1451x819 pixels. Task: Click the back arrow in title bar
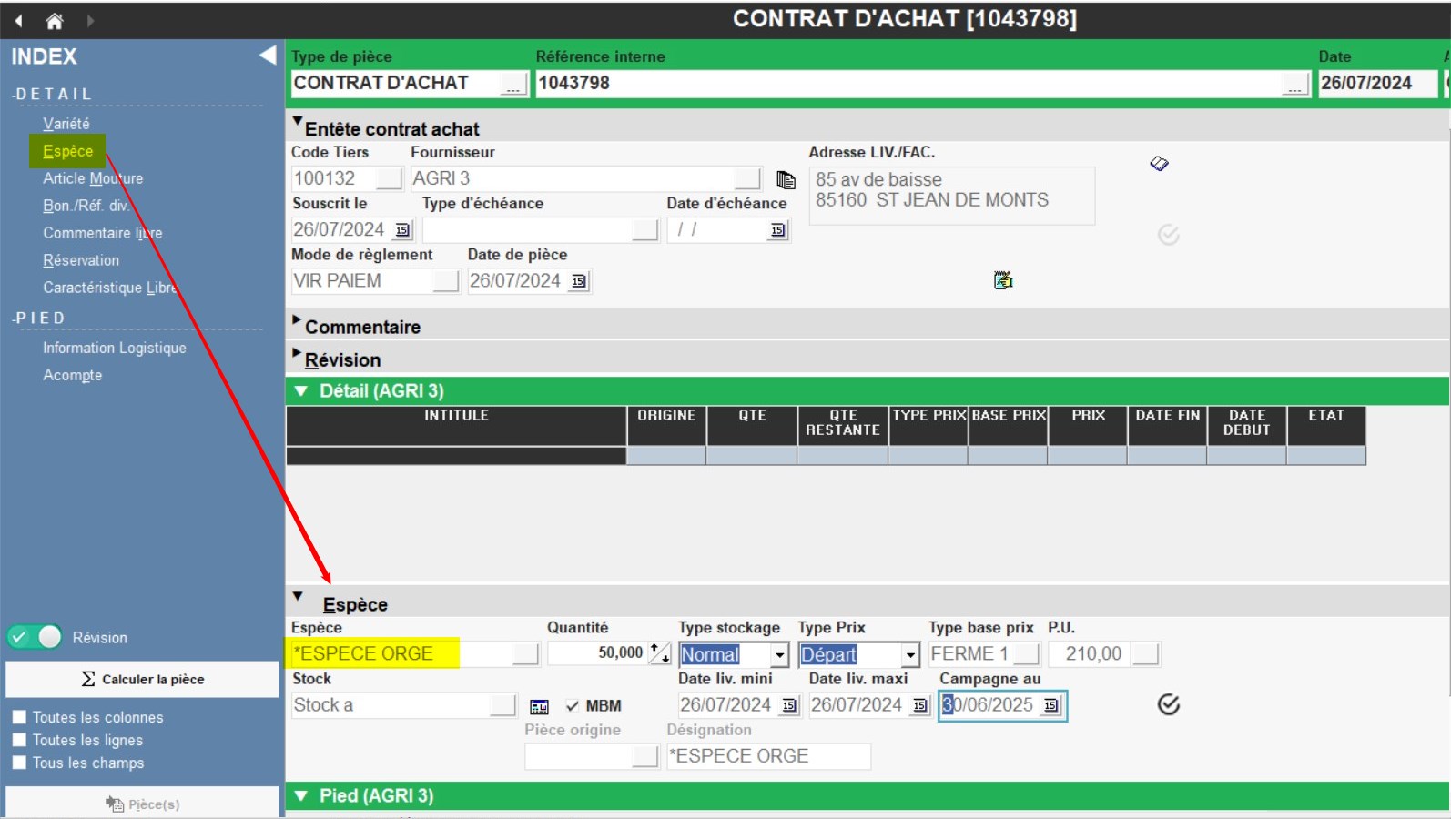coord(18,21)
